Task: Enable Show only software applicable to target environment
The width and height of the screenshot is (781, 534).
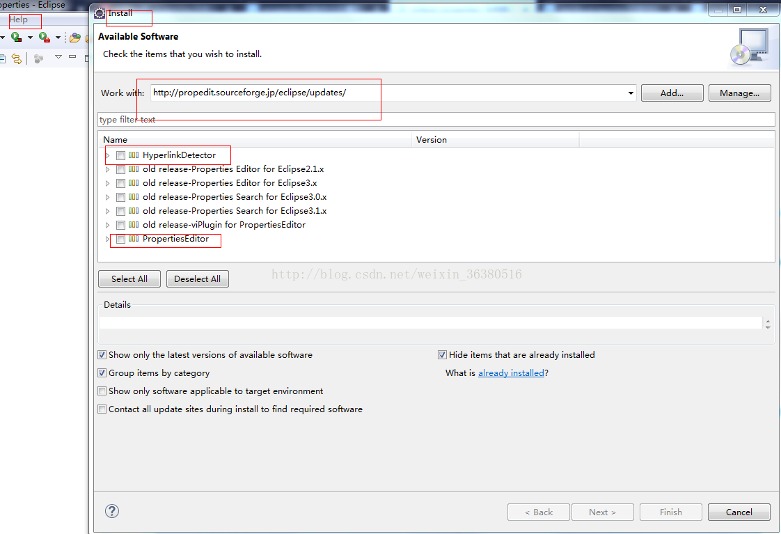Action: click(x=102, y=391)
